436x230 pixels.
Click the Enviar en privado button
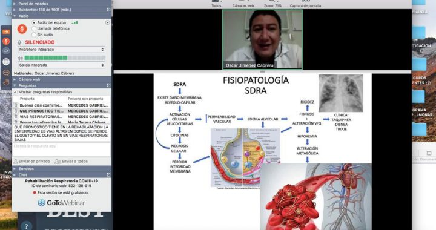tap(31, 161)
